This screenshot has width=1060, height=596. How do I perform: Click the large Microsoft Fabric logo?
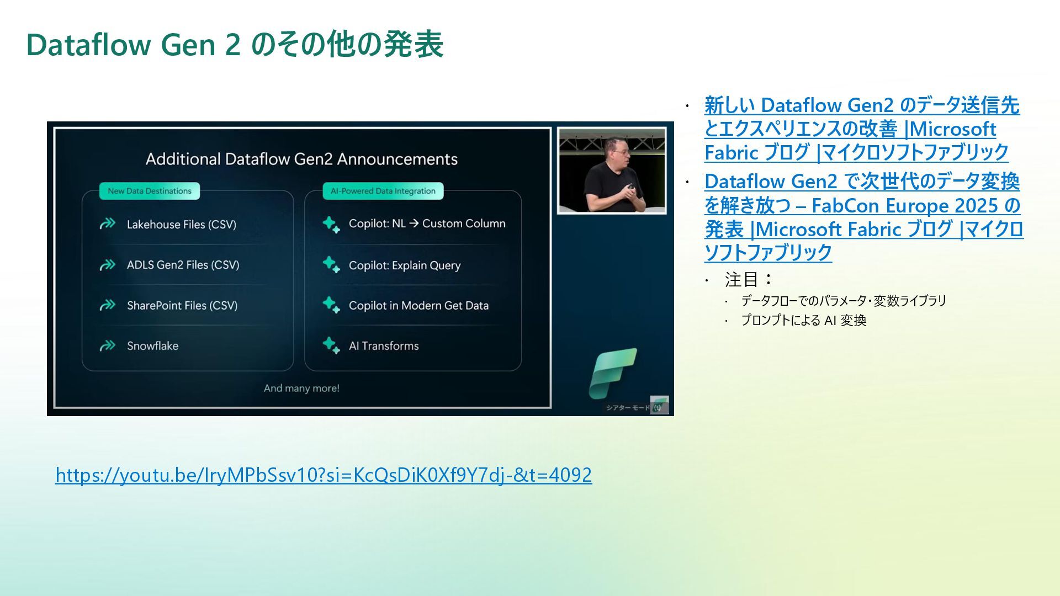click(612, 373)
